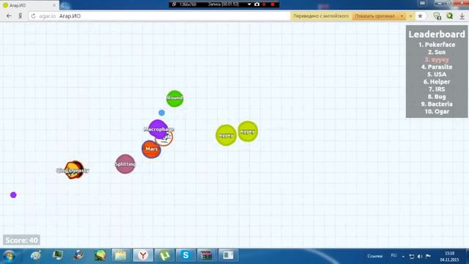Open the Paint palette taskbar icon

(x=36, y=255)
